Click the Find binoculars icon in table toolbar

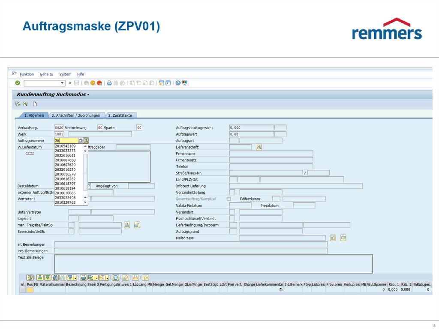[55, 278]
